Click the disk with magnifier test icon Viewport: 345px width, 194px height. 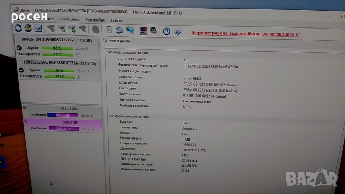point(62,29)
